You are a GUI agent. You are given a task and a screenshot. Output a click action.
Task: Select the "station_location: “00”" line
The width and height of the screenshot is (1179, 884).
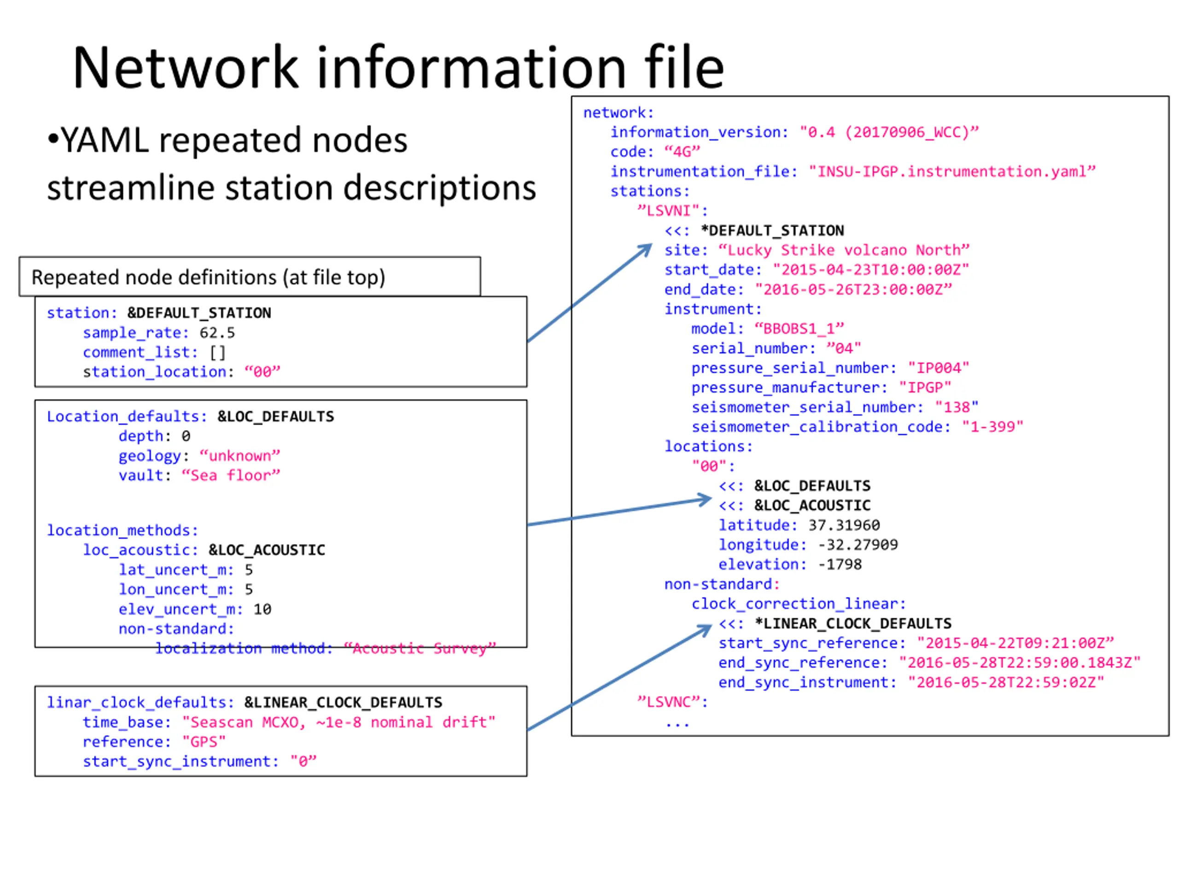pos(181,372)
